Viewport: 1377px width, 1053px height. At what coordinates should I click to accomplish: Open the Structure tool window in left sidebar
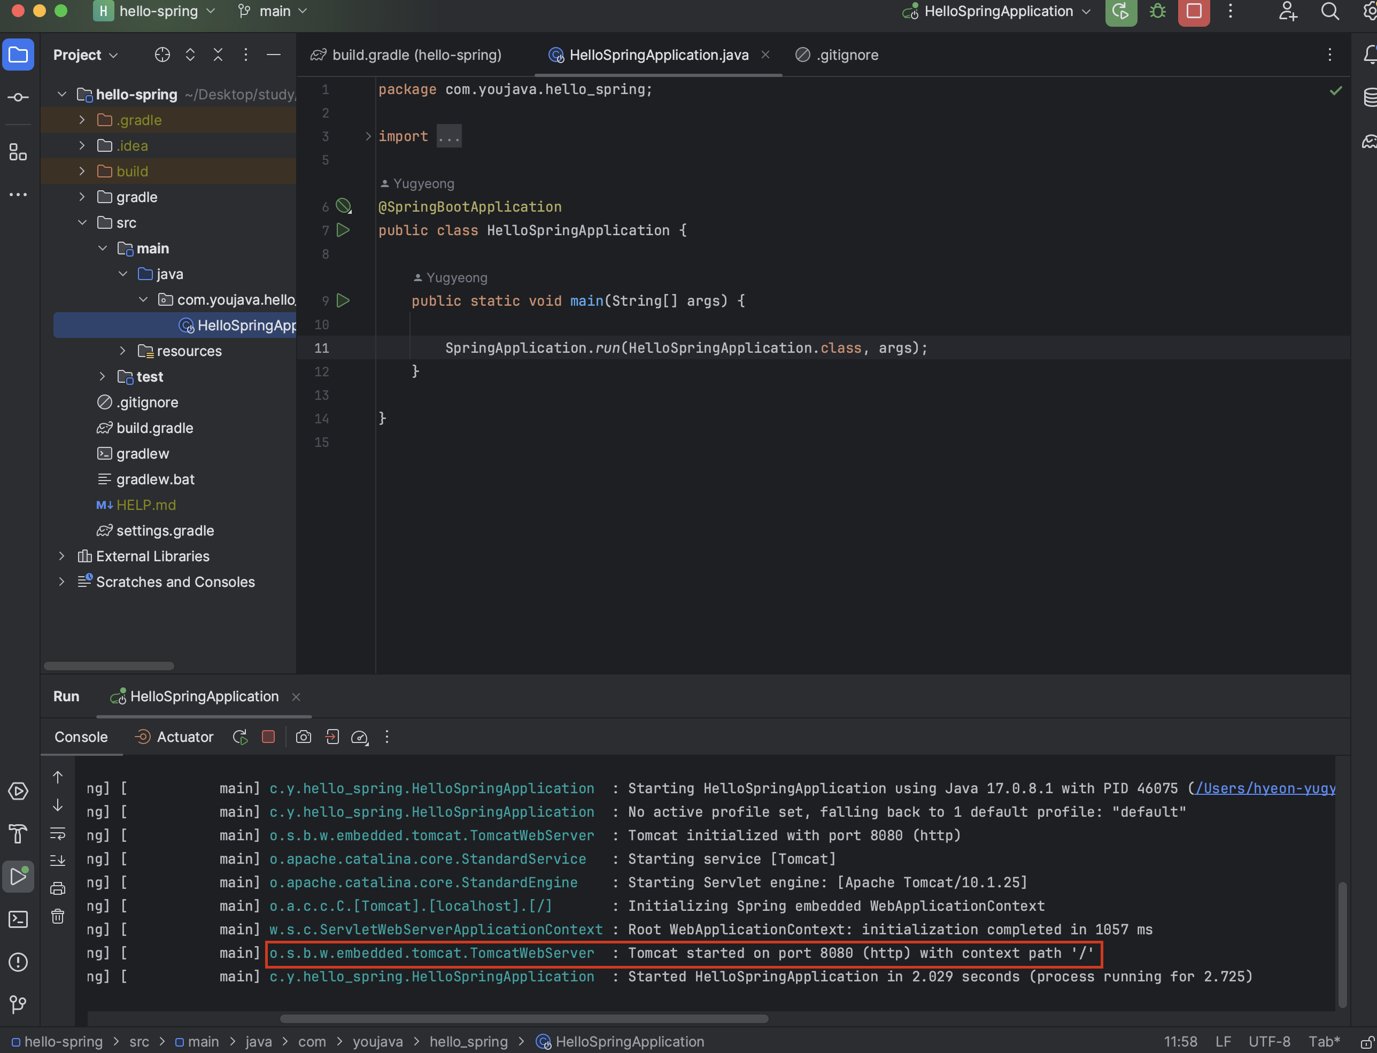(x=18, y=152)
